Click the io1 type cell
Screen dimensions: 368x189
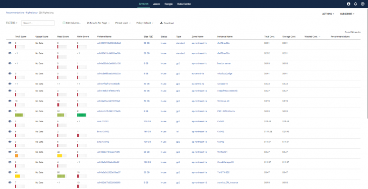[177, 132]
